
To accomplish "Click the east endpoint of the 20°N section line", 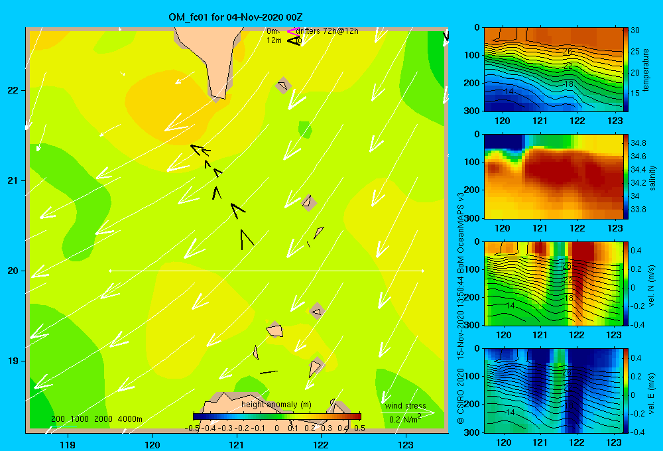I will pos(422,271).
